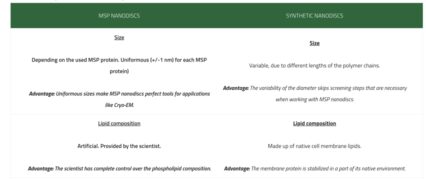Click the Advantage note mentioning Cryo-EM
Viewport: 426px width, 179px height.
(119, 100)
